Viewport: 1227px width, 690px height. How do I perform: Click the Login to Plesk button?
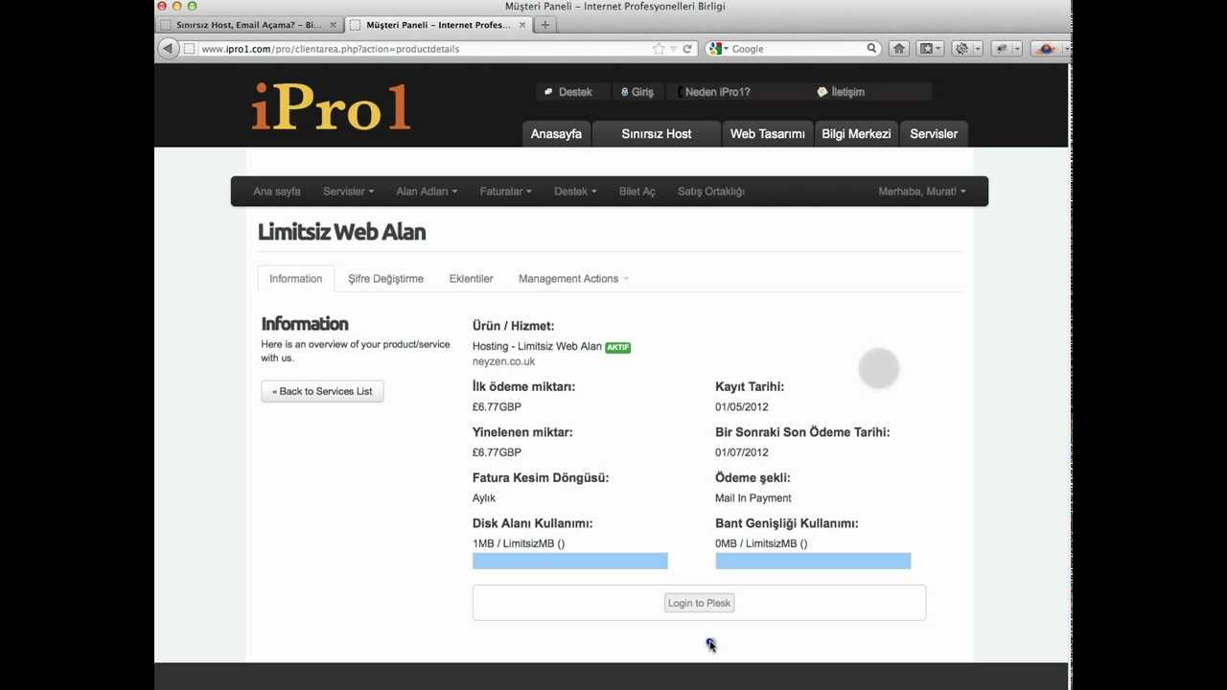click(x=700, y=603)
